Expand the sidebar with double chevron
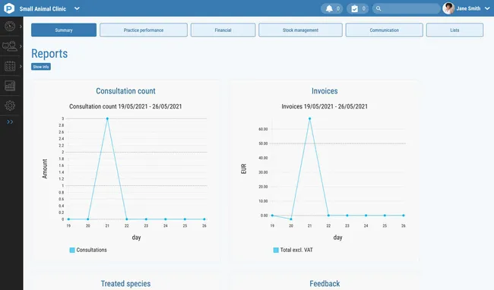 (x=10, y=121)
